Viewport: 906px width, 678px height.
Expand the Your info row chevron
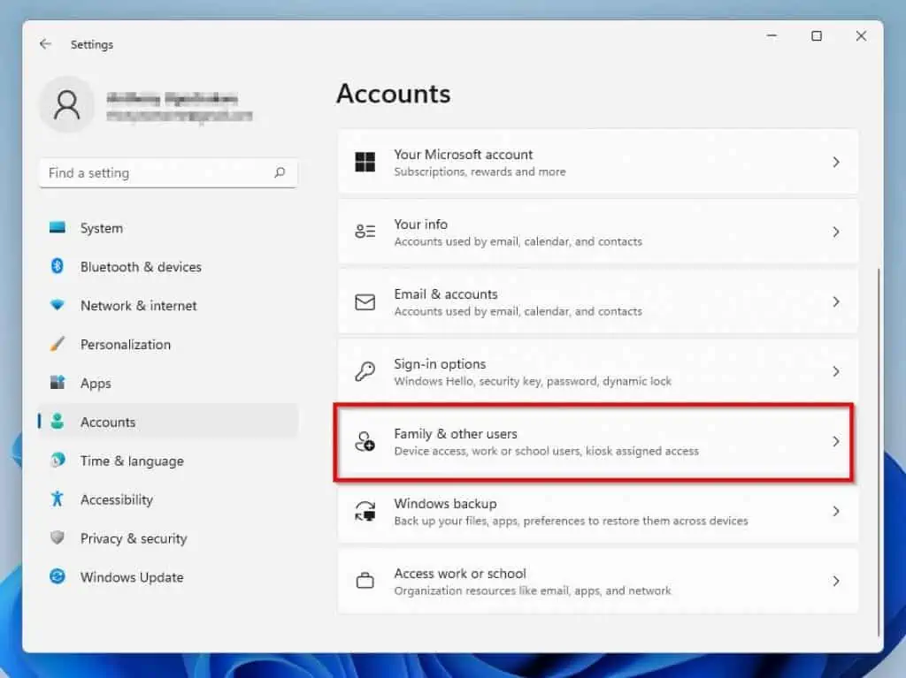point(836,232)
